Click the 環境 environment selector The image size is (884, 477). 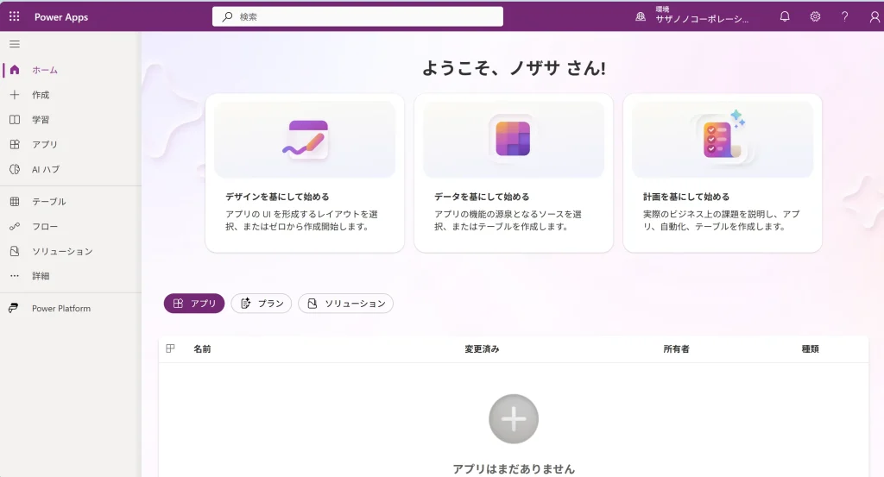point(693,16)
